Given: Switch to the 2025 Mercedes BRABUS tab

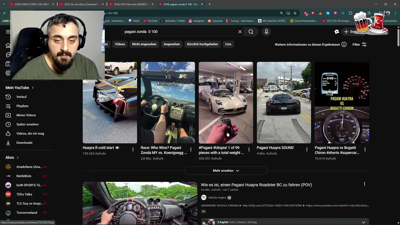Looking at the screenshot, I should pyautogui.click(x=131, y=4).
